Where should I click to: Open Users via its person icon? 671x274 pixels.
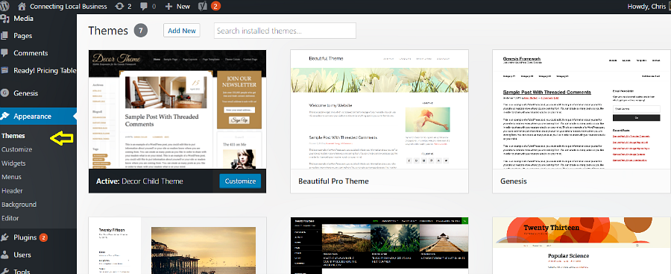pyautogui.click(x=4, y=255)
